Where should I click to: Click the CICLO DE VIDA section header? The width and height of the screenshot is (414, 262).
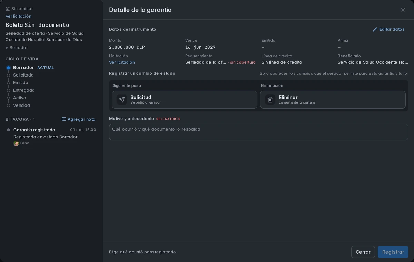point(22,59)
